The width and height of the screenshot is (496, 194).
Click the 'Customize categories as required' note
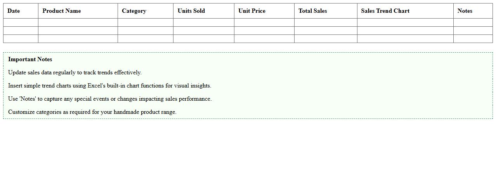[92, 112]
